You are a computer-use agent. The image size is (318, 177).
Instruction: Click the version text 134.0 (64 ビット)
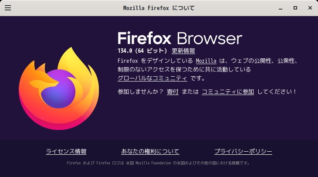(142, 51)
